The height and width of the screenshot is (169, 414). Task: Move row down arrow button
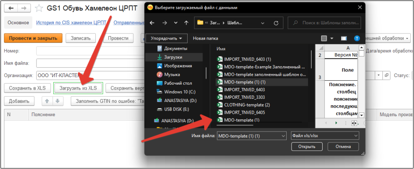click(x=58, y=101)
